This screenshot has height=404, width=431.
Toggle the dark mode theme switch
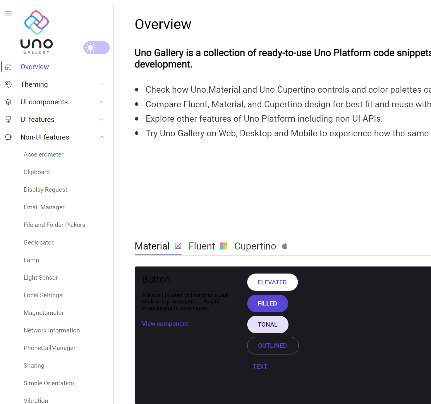pyautogui.click(x=97, y=47)
